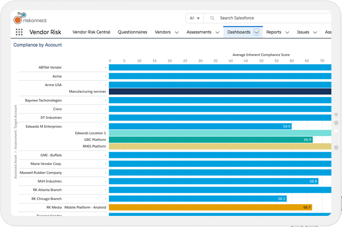The height and width of the screenshot is (227, 342).
Task: Click the Bayview Techonologies label
Action: pyautogui.click(x=44, y=101)
